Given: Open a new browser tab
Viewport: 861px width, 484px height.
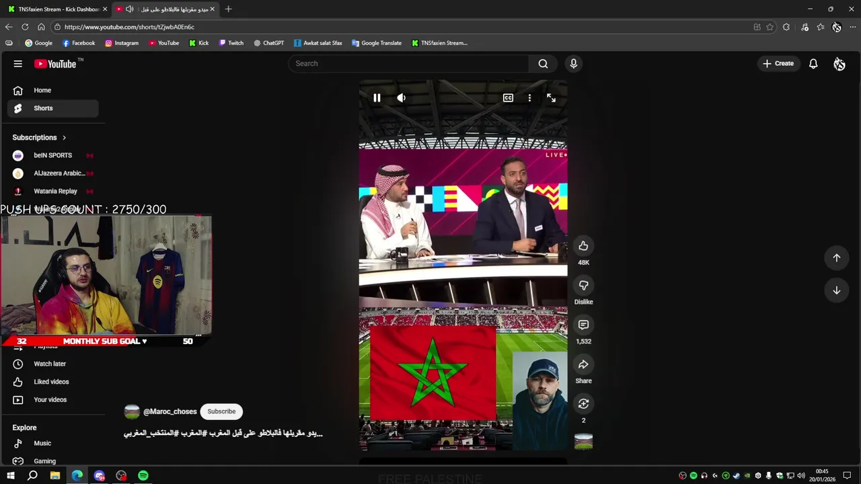Looking at the screenshot, I should click(228, 9).
